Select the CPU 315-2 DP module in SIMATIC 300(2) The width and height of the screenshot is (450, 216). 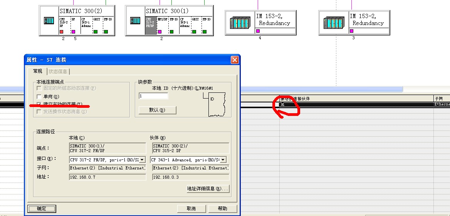(x=65, y=25)
